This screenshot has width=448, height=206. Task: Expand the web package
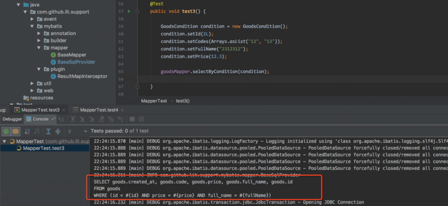(x=32, y=91)
